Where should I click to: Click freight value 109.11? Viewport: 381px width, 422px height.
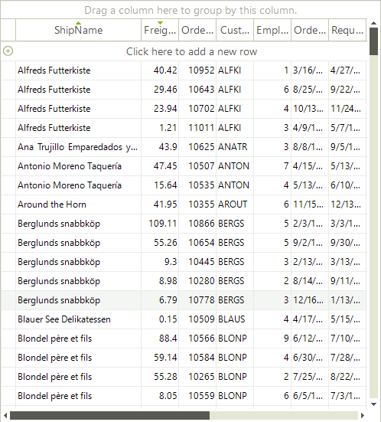(x=163, y=224)
